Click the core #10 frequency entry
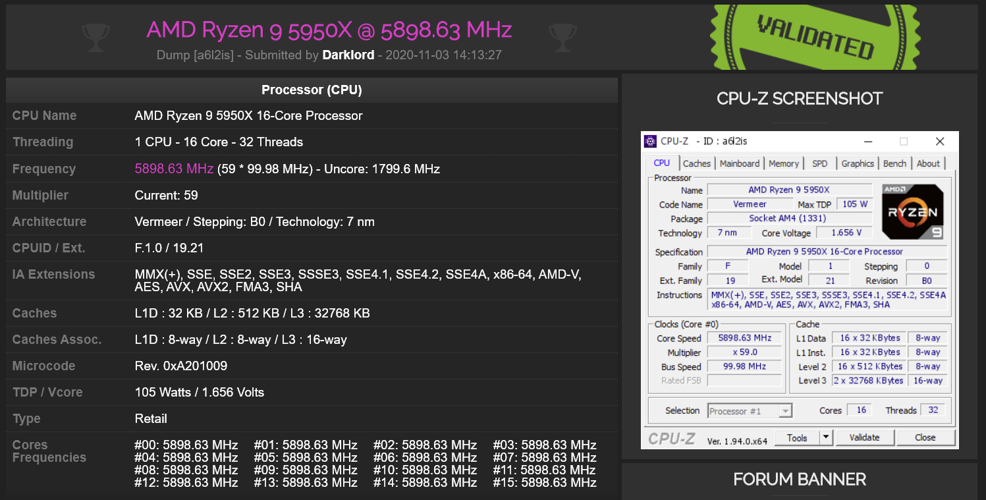 425,470
